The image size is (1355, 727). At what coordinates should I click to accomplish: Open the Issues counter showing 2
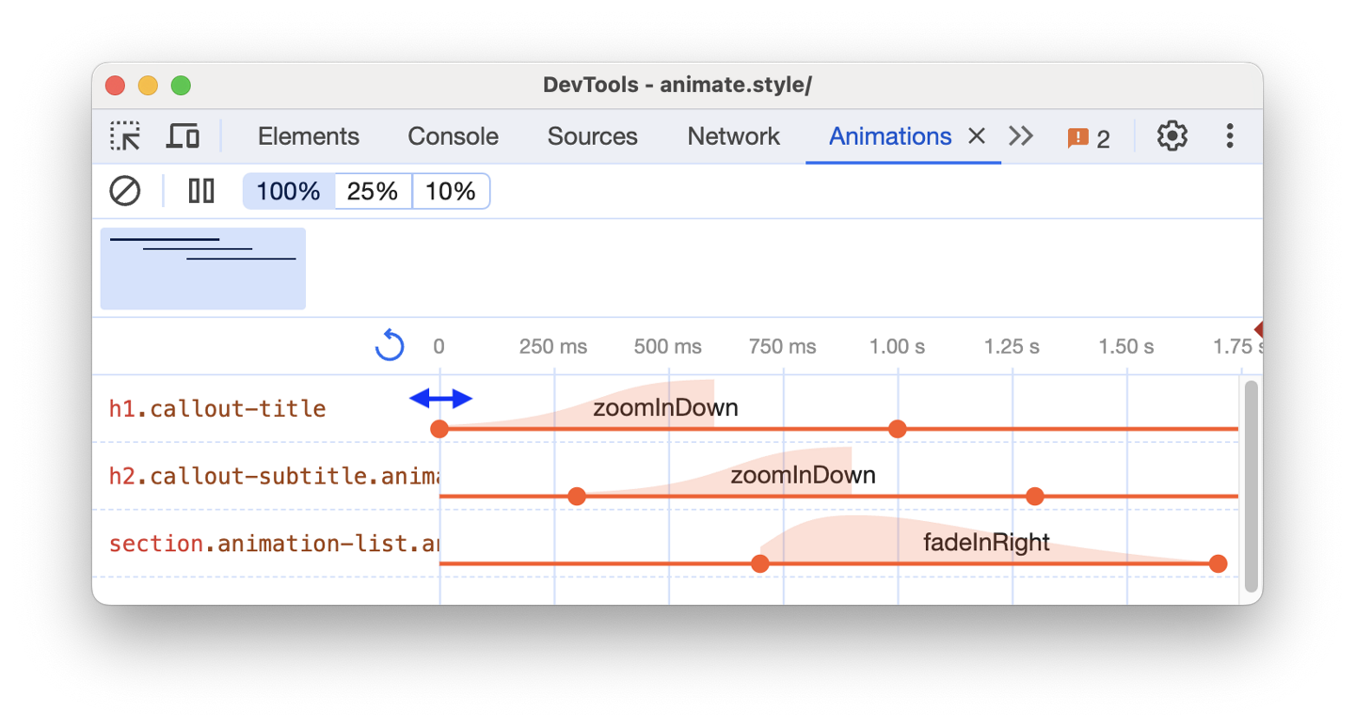click(1089, 136)
